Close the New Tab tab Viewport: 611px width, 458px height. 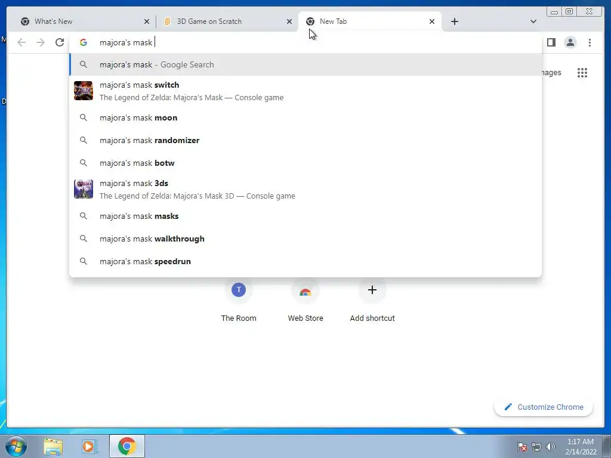point(432,22)
